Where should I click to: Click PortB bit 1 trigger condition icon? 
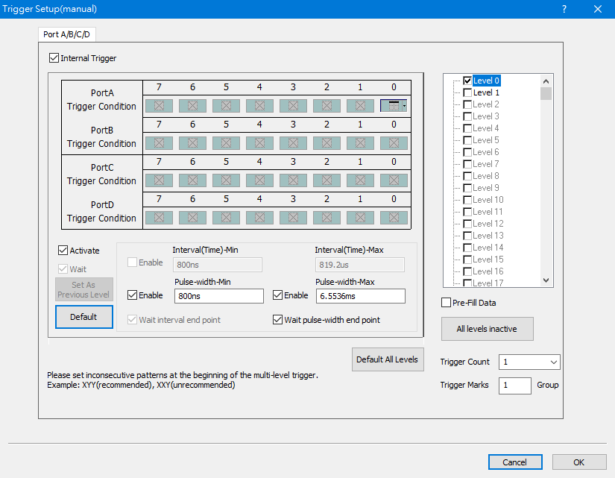360,143
